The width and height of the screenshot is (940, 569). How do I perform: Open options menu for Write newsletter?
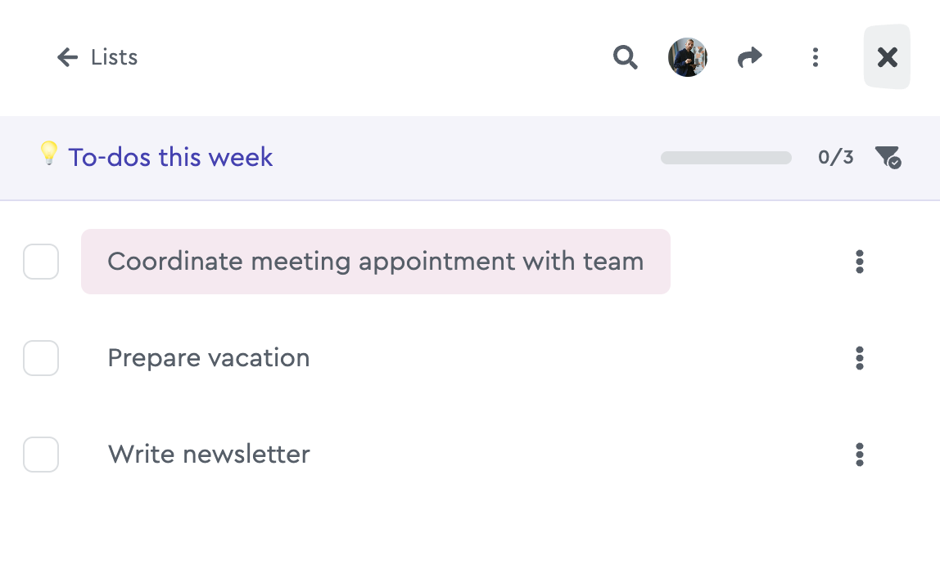click(860, 454)
